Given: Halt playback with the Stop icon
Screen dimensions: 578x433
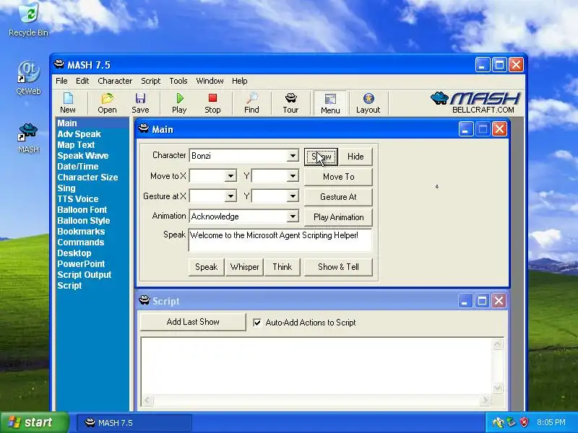Looking at the screenshot, I should point(212,103).
